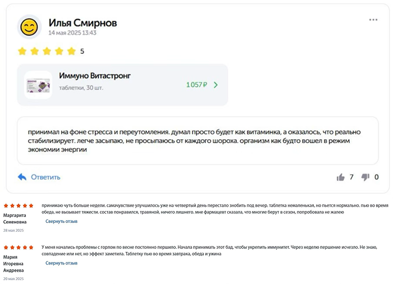Click Маргарита Семеновна's orange star rating
The width and height of the screenshot is (393, 284).
tap(19, 206)
